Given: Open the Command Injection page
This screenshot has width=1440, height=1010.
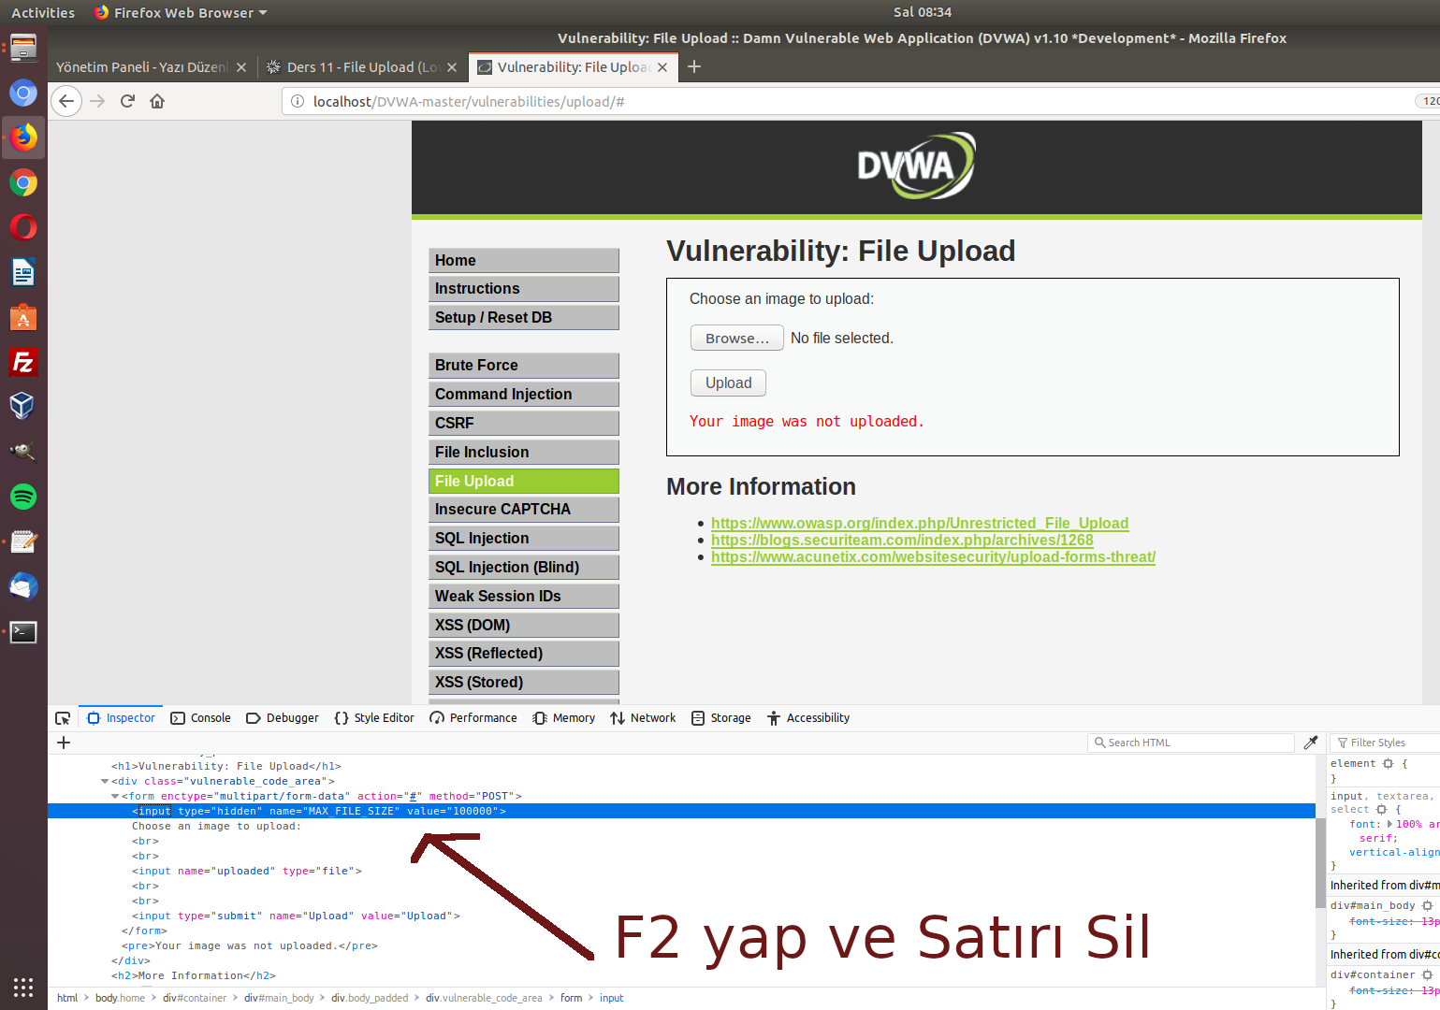Looking at the screenshot, I should pos(524,394).
